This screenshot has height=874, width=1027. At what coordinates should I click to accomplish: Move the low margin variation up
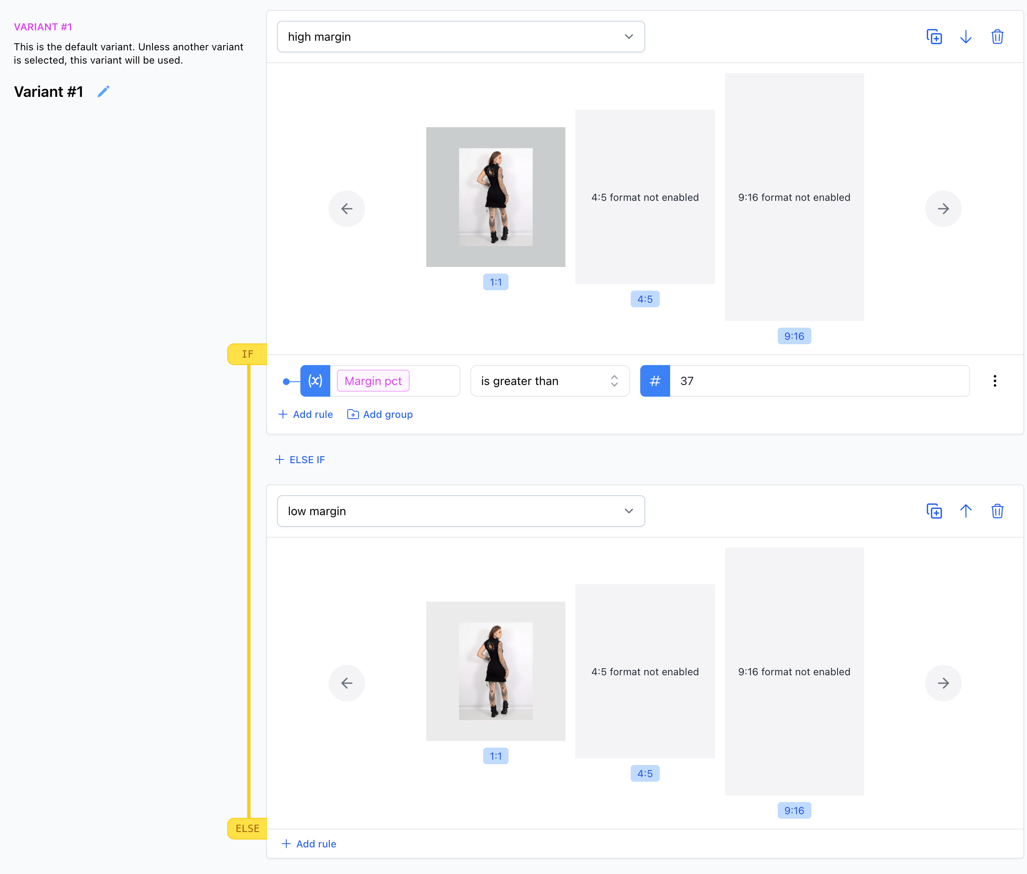point(966,511)
